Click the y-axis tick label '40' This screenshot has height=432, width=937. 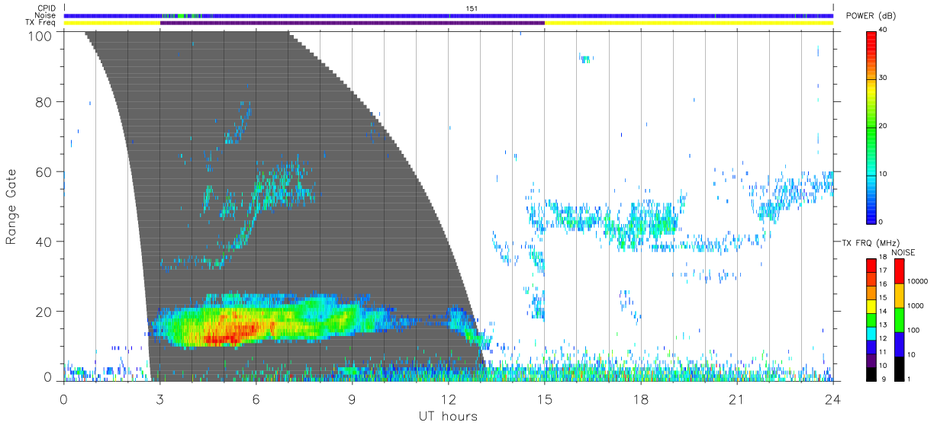45,242
